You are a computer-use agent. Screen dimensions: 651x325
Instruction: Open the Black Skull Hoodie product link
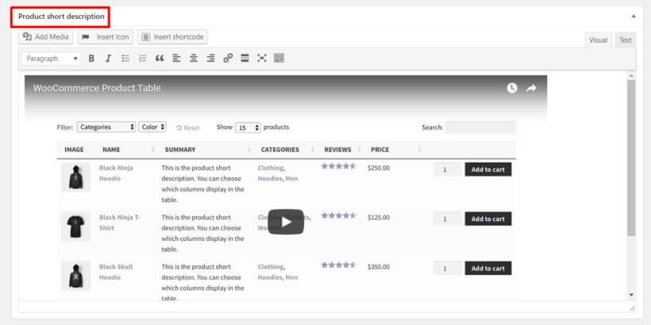[116, 272]
